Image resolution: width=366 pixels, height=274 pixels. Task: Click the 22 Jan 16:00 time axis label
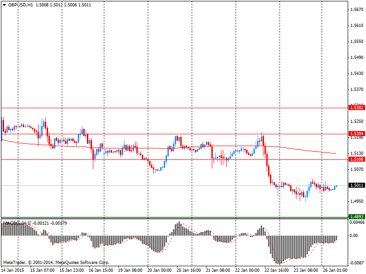pyautogui.click(x=277, y=270)
